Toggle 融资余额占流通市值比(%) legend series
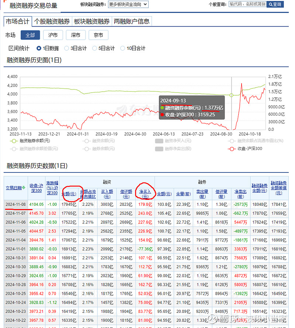The width and height of the screenshot is (295, 328). coord(256,141)
